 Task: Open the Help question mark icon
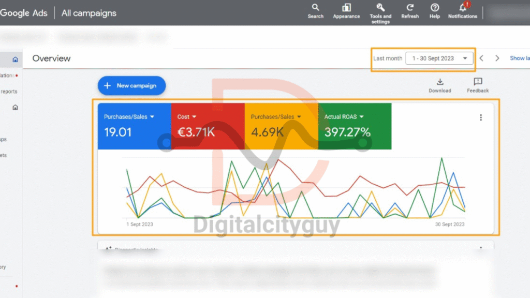[x=435, y=8]
